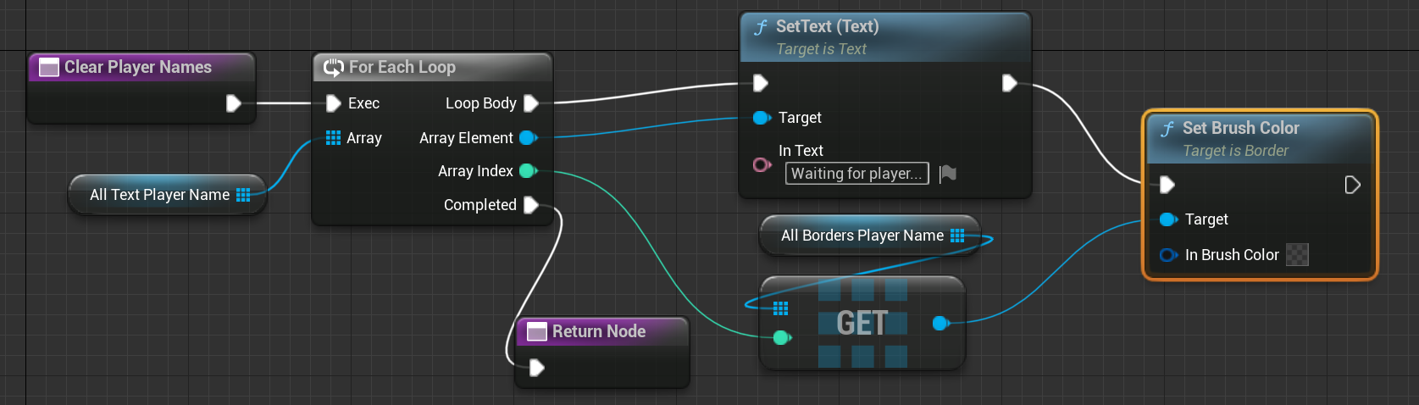Click All Text Player Name array output pin
1419x405 pixels.
[x=243, y=195]
